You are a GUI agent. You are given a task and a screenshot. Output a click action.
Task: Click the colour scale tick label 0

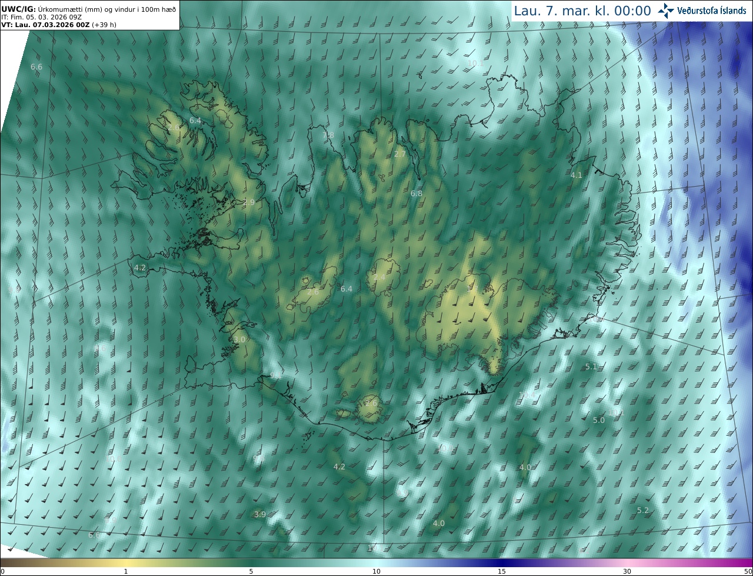tap(2, 572)
